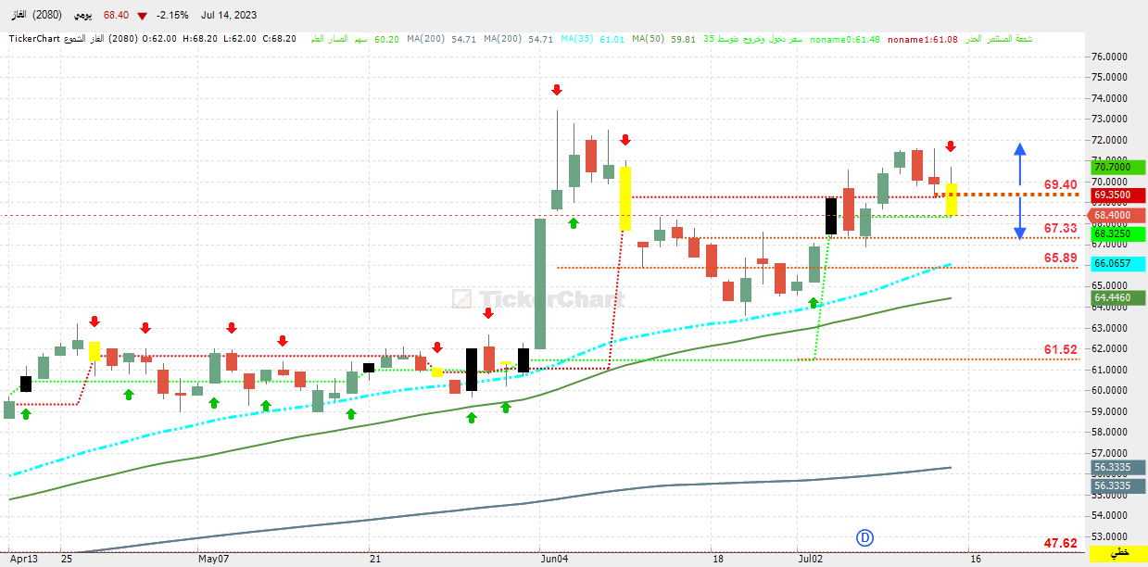Select red sell arrow above the latest candle
1148x567 pixels.
(951, 146)
